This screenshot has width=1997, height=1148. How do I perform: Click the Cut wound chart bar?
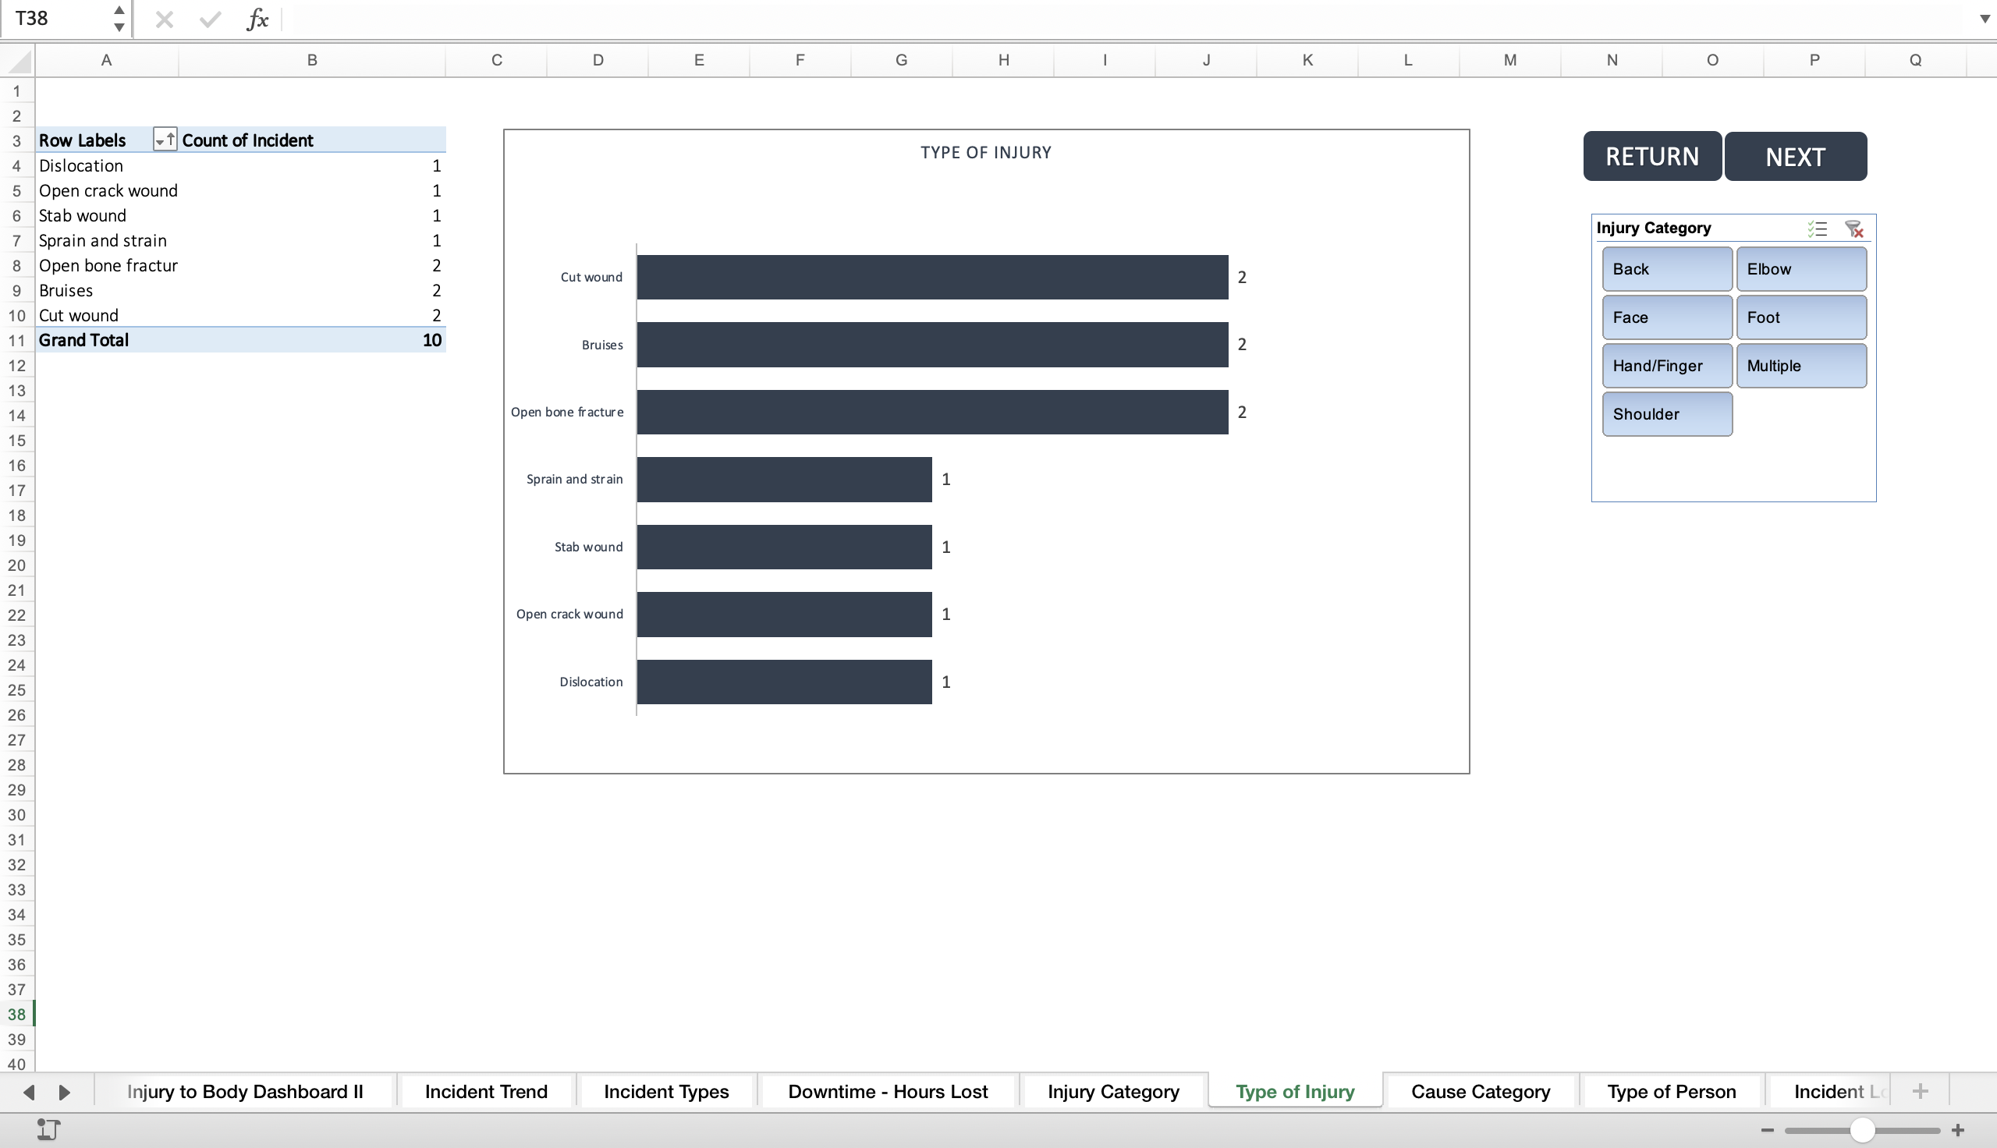coord(932,277)
